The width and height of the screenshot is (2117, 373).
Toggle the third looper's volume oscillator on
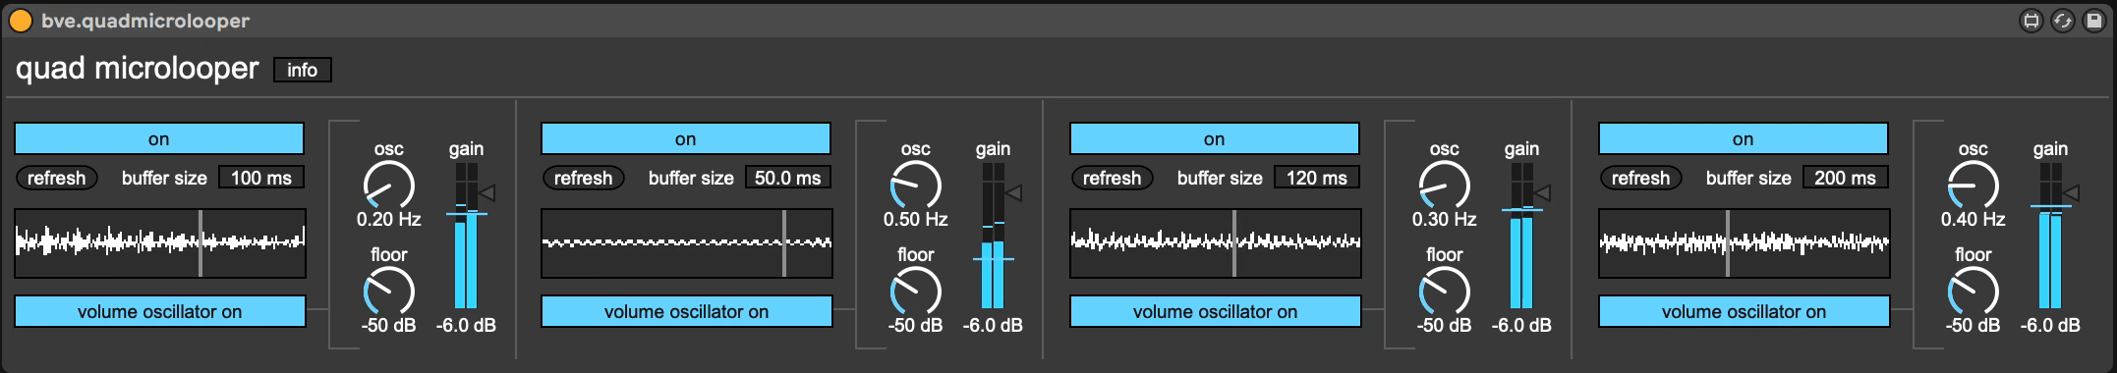1215,311
